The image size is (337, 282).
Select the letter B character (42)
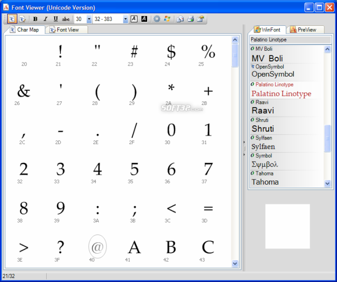tap(171, 247)
